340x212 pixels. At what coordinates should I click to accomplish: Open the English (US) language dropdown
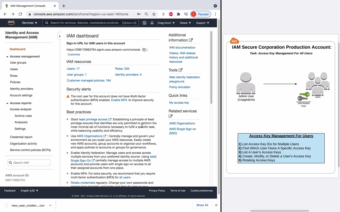[30, 191]
